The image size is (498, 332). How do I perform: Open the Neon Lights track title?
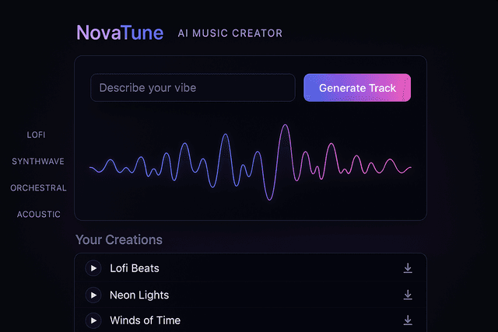click(139, 295)
